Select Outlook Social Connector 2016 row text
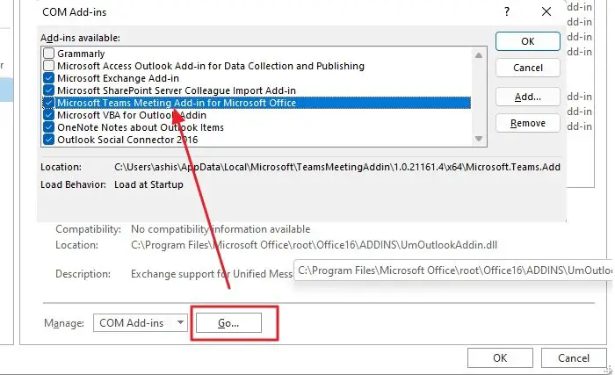The image size is (615, 375). (x=127, y=140)
